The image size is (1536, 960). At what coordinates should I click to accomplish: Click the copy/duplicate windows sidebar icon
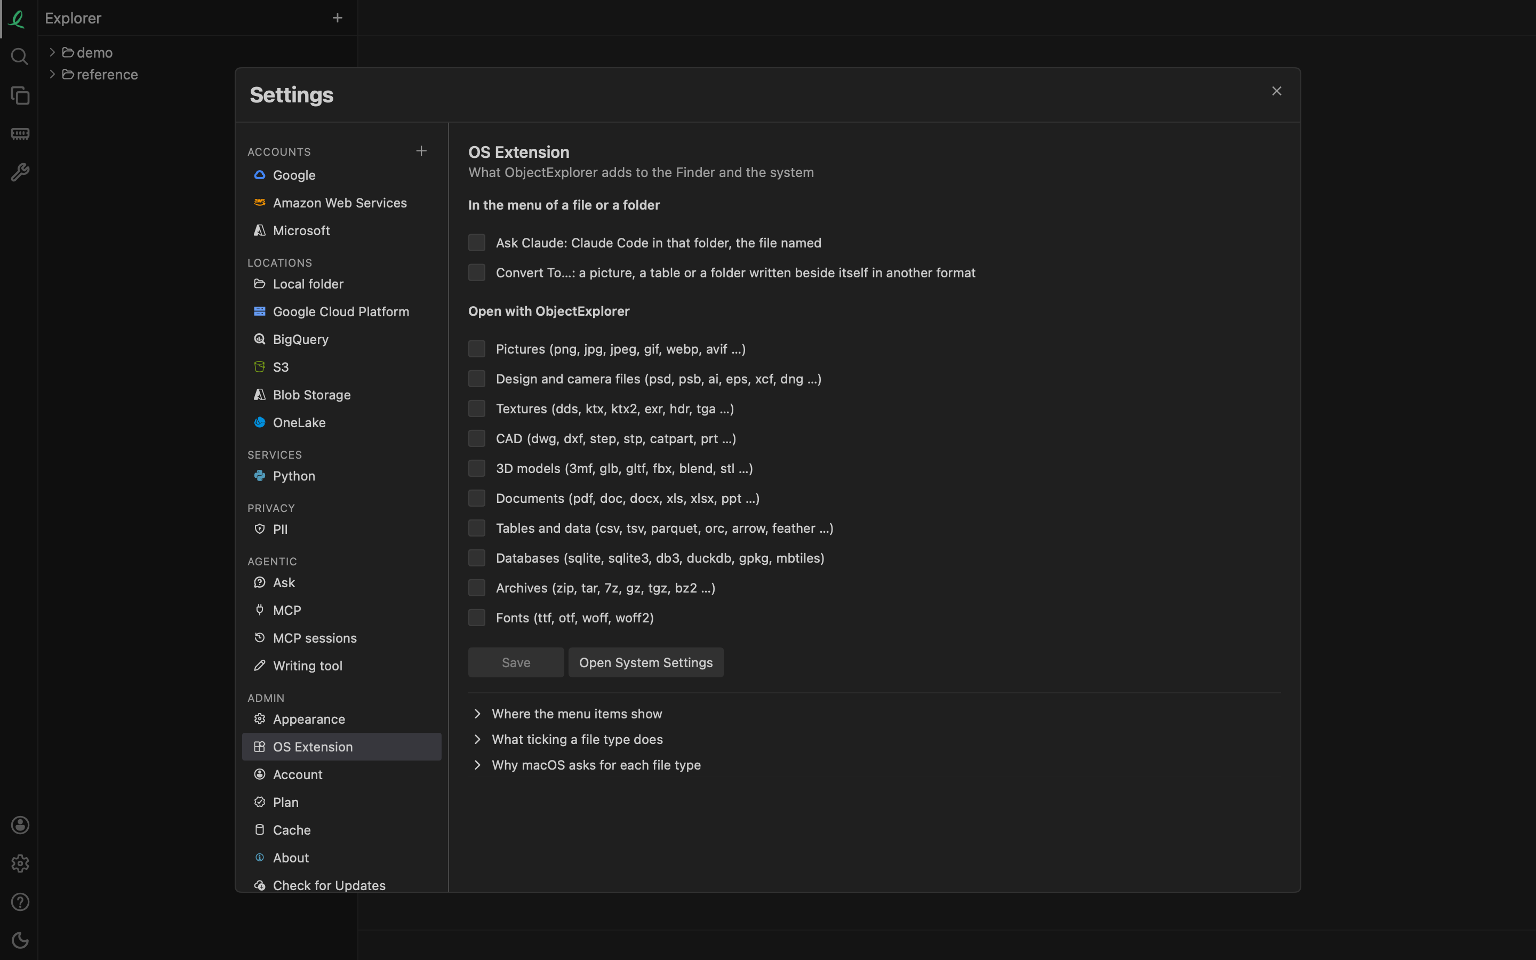[20, 96]
